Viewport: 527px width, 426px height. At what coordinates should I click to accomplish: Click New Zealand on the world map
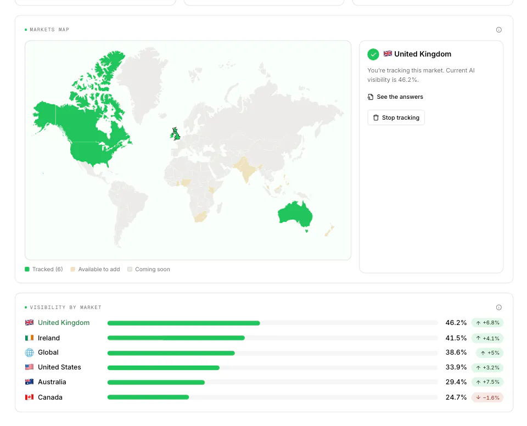pyautogui.click(x=329, y=231)
